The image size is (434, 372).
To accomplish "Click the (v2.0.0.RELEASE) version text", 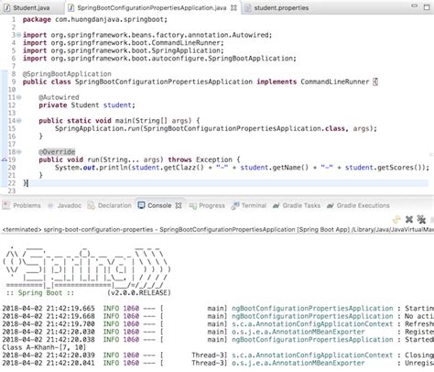I will coord(139,292).
